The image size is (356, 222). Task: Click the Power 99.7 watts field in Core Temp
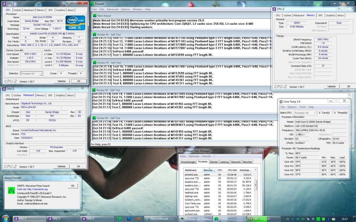click(307, 157)
